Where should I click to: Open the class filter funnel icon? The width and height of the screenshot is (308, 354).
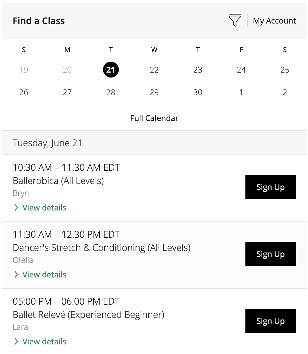[x=235, y=20]
